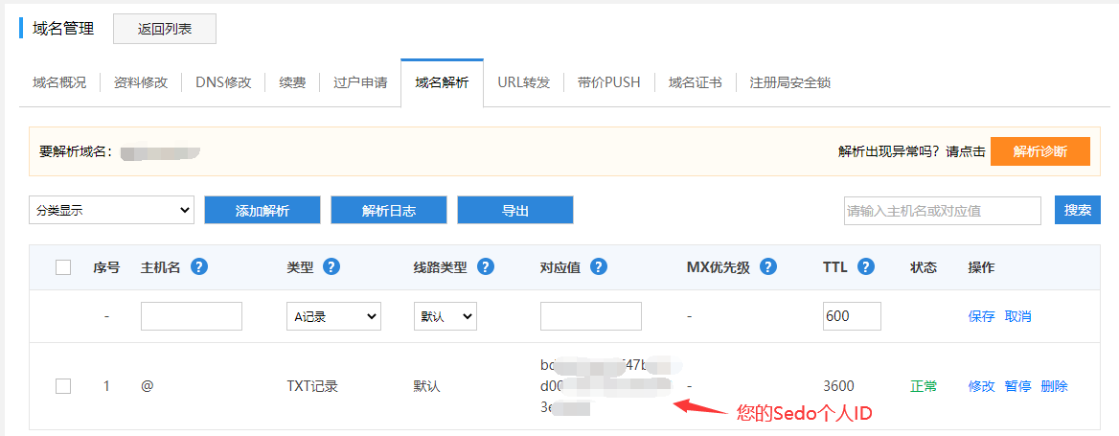Screen dimensions: 1119x436
Task: Check the box for record row 1
Action: pyautogui.click(x=63, y=386)
